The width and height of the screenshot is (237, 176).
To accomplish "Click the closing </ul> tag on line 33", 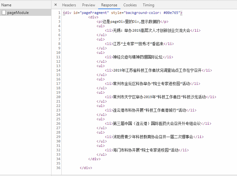I will coord(102,154).
